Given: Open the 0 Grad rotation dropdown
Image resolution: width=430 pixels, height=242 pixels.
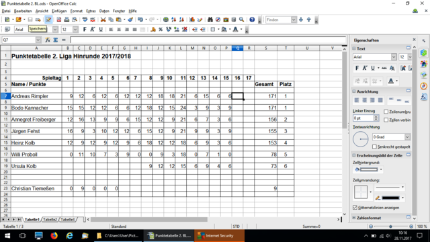Looking at the screenshot, I should tap(407, 137).
